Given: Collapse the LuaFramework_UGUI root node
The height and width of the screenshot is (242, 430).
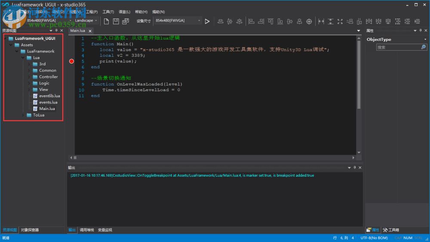Looking at the screenshot, I should (5, 38).
